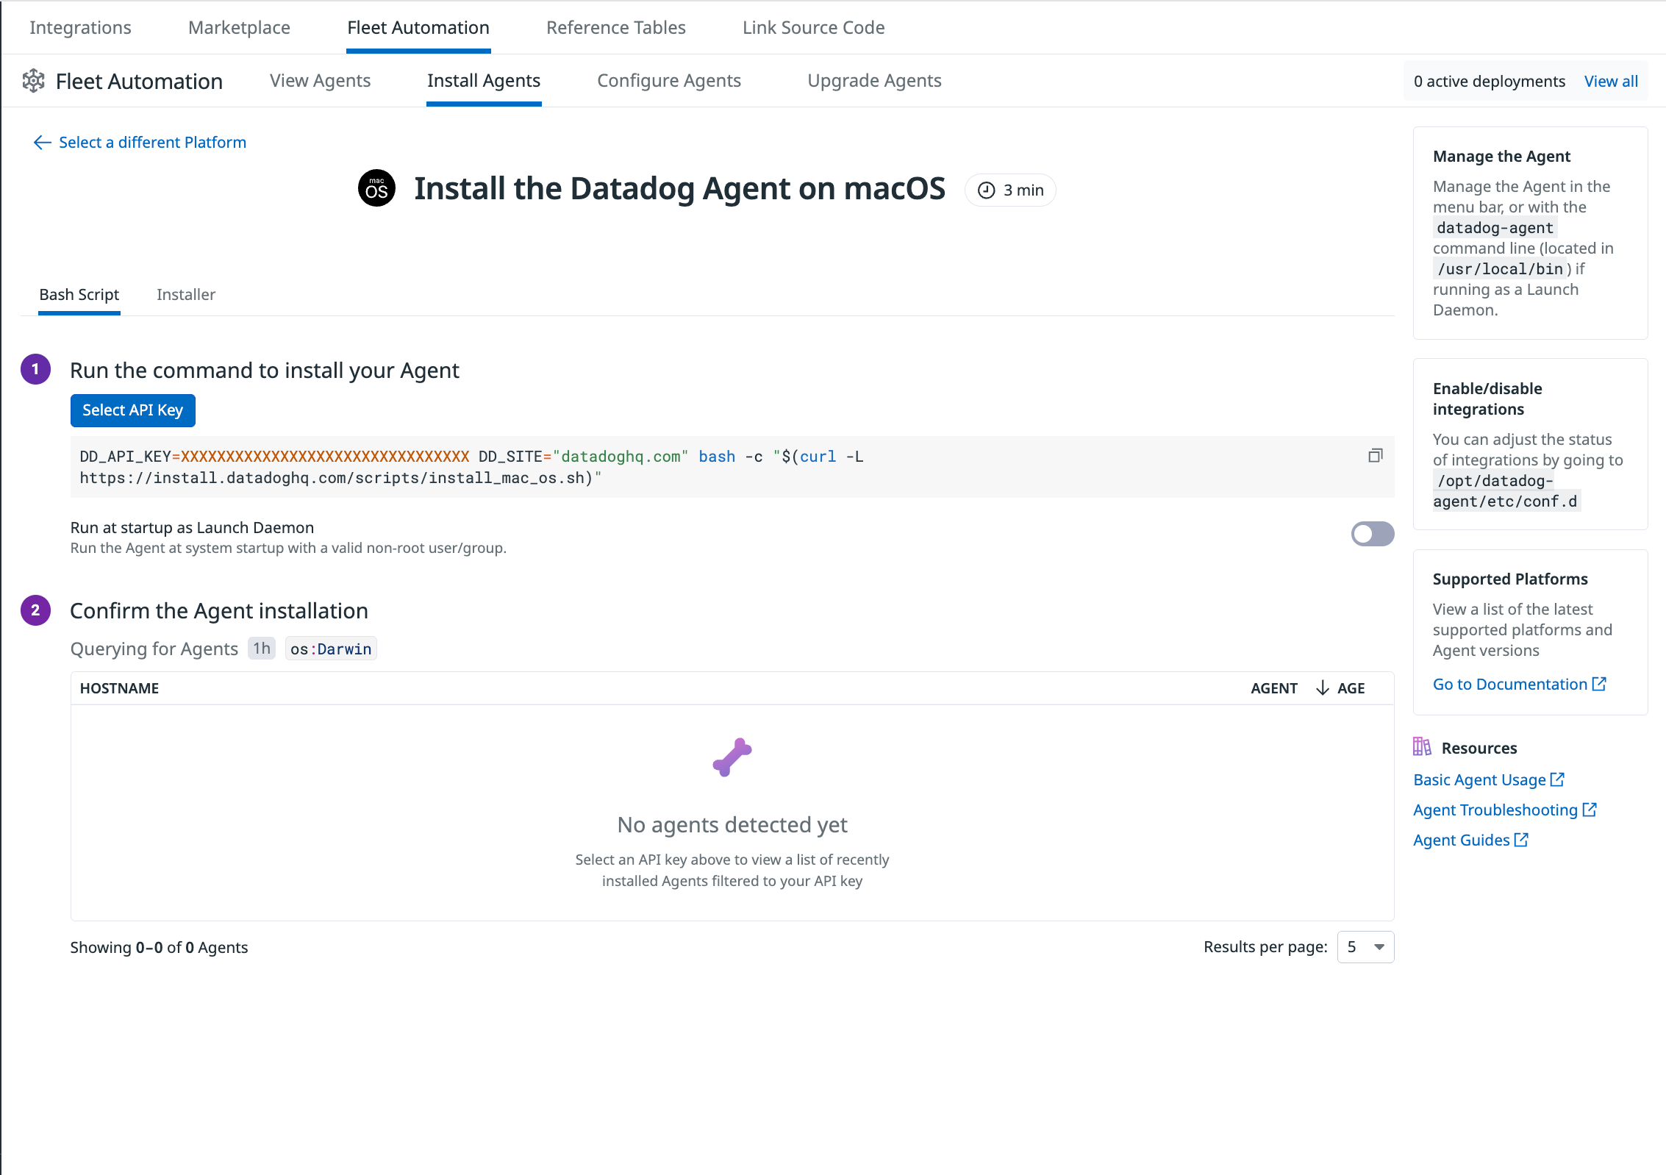Image resolution: width=1666 pixels, height=1175 pixels.
Task: Open the Basic Agent Usage link
Action: point(1489,779)
